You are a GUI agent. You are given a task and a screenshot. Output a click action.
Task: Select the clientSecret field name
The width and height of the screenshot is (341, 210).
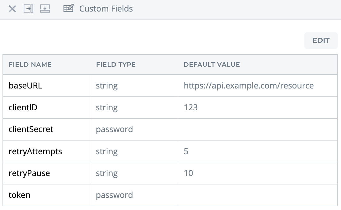tap(31, 129)
